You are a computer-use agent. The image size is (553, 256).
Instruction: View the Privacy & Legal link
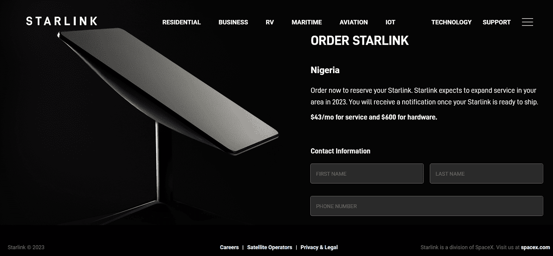(319, 247)
